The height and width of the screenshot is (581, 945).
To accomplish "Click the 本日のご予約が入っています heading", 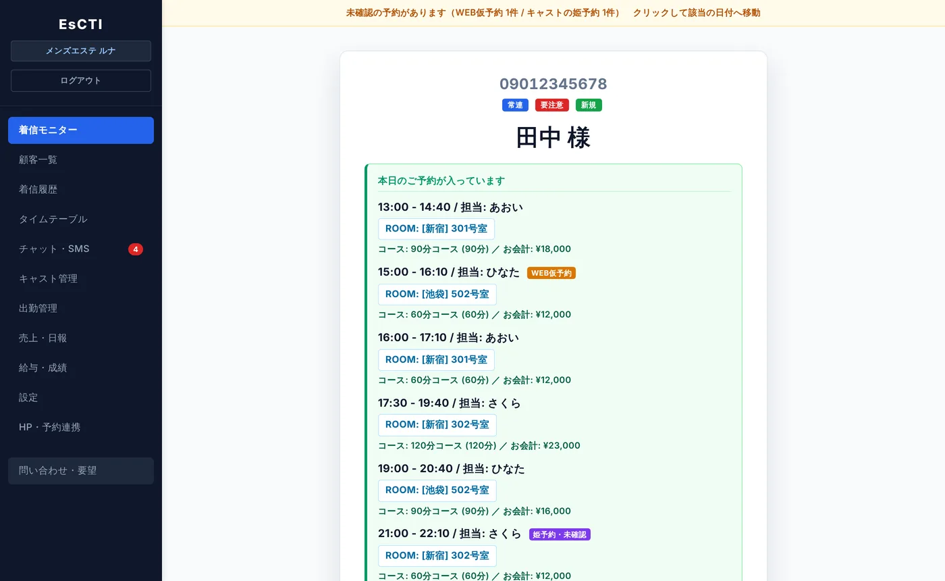I will [441, 181].
